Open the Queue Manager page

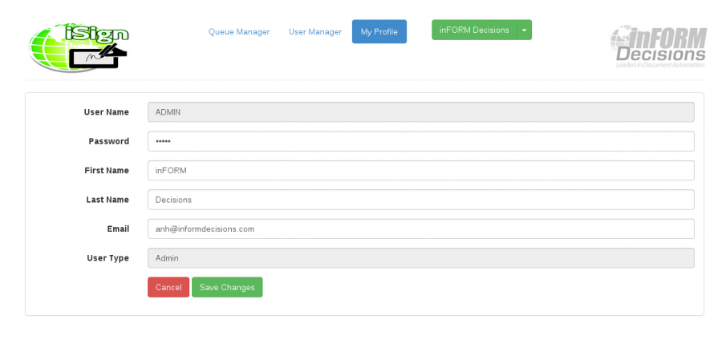point(239,32)
